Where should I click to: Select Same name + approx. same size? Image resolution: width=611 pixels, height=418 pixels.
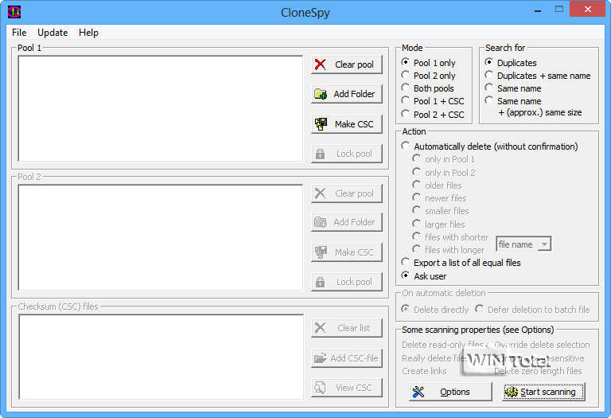[x=533, y=107]
